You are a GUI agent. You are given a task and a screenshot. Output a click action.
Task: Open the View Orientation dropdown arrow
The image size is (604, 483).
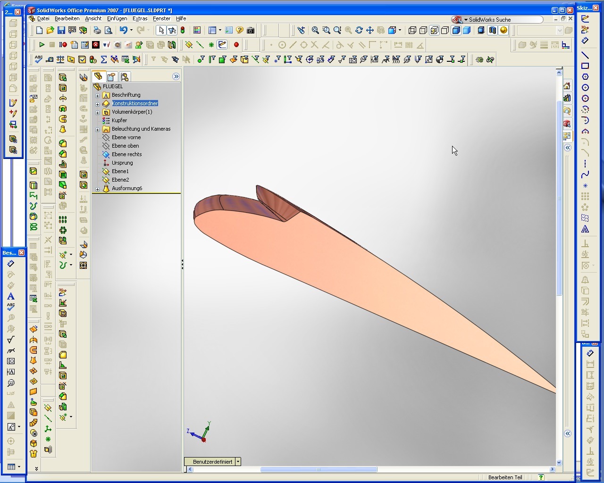(x=400, y=30)
